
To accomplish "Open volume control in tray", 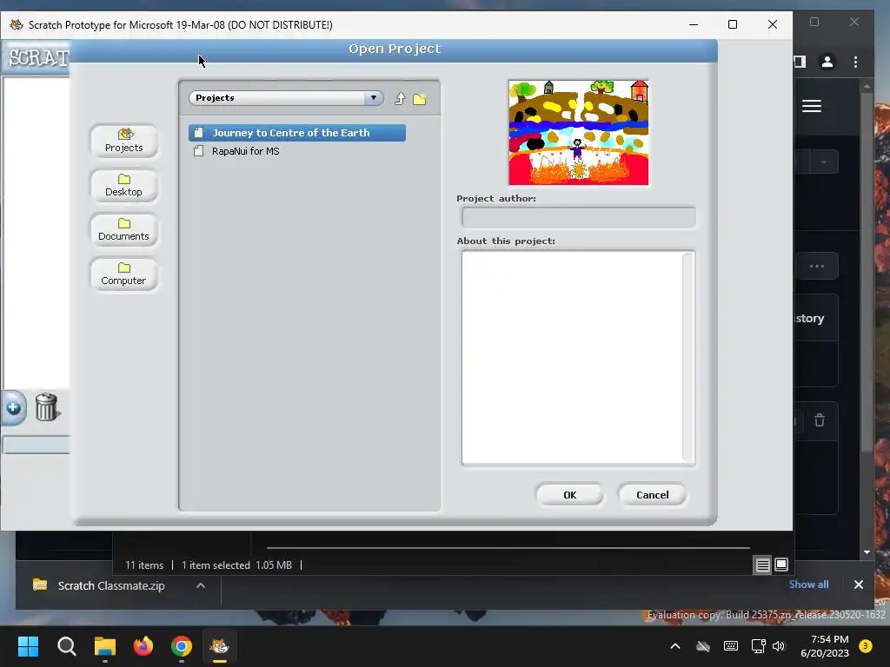I will pyautogui.click(x=779, y=646).
